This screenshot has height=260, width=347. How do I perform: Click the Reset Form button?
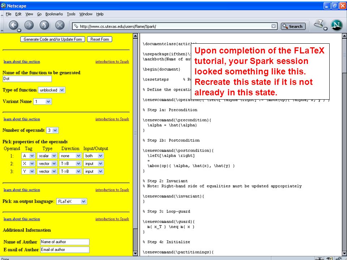(100, 39)
